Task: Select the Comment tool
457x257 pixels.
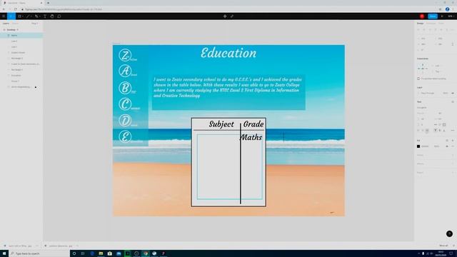Action: (x=59, y=16)
